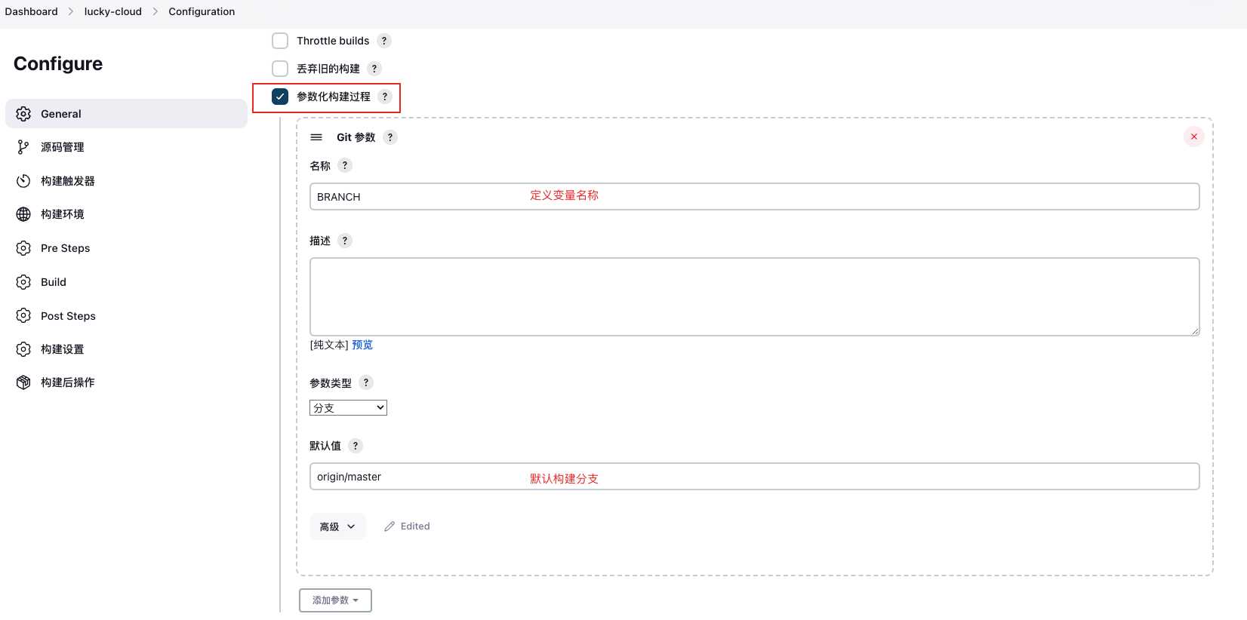Click the 默认值 field with origin/master
Screen dimensions: 1247x620
[755, 477]
